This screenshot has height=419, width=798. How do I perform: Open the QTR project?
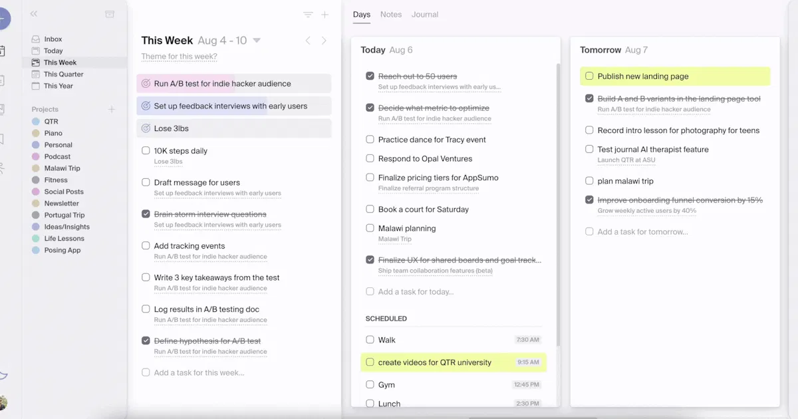tap(51, 122)
